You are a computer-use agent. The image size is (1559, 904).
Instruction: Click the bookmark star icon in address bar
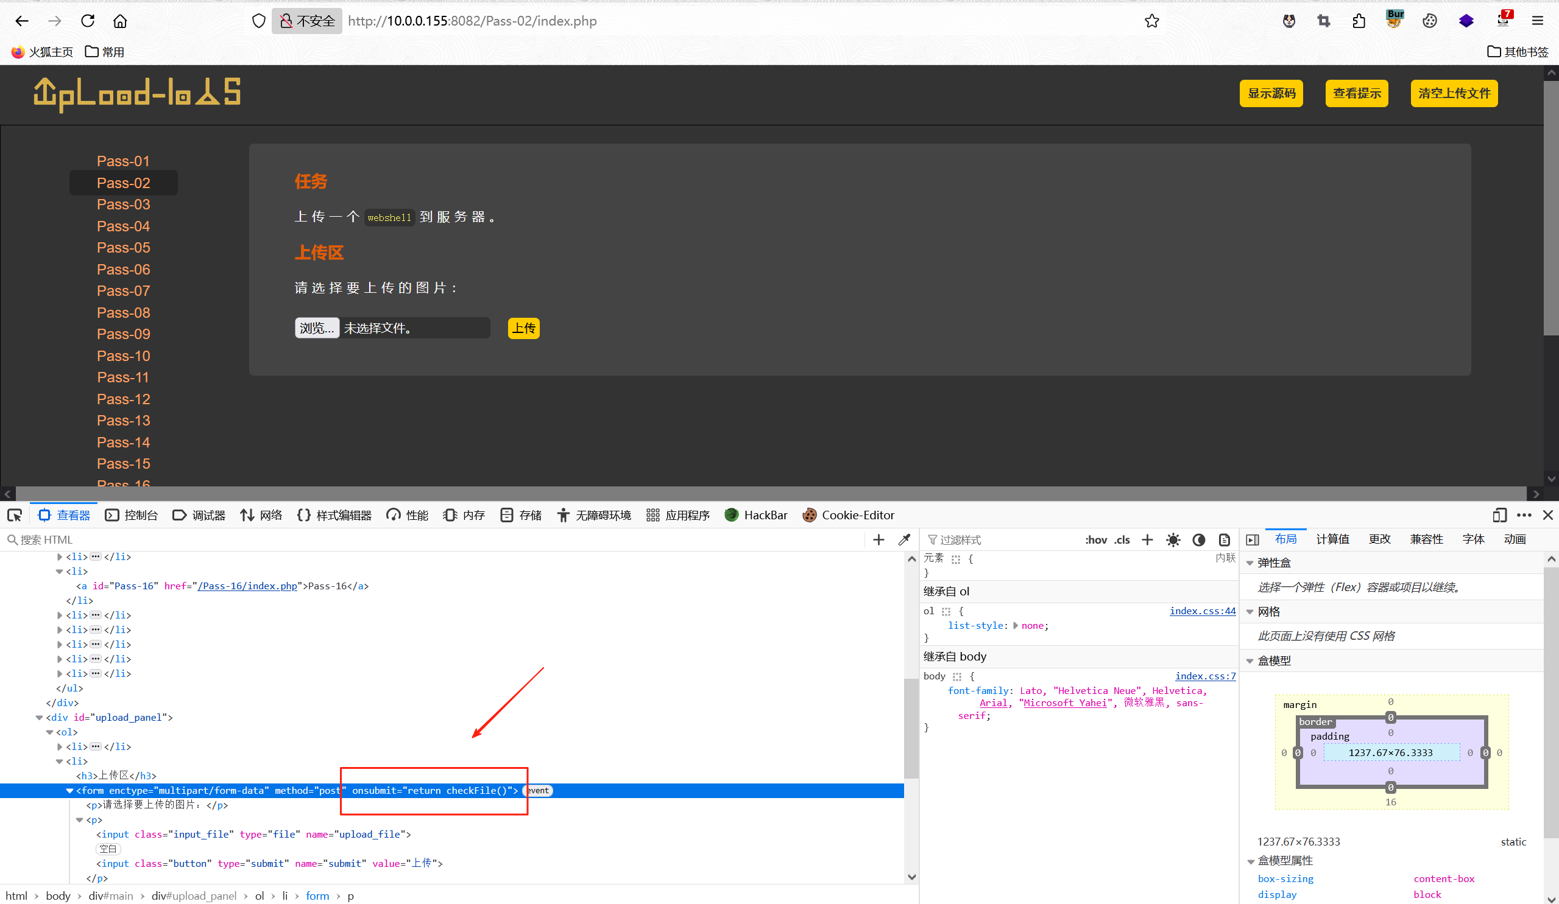(x=1151, y=21)
